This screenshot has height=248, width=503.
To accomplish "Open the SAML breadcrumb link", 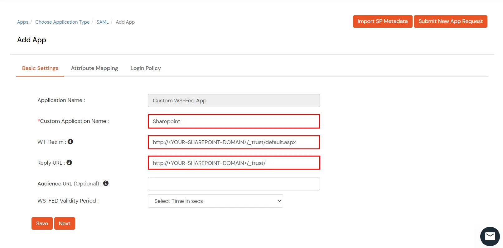I will coord(103,22).
